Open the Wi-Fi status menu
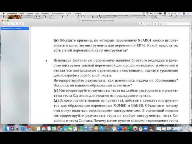This screenshot has height=144, width=192. coord(148,14)
